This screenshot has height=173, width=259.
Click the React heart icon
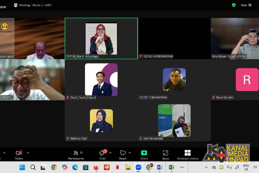[x=123, y=153]
